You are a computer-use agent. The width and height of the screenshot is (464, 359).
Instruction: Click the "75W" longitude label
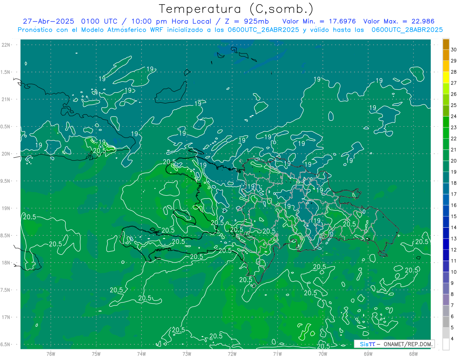click(96, 354)
